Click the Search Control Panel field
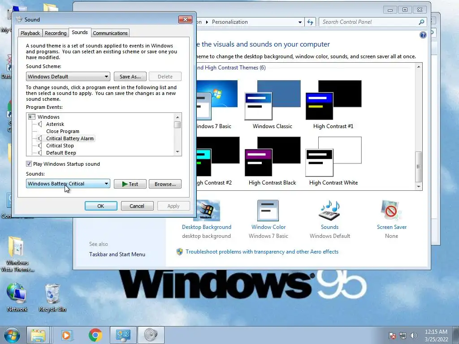 click(x=369, y=22)
